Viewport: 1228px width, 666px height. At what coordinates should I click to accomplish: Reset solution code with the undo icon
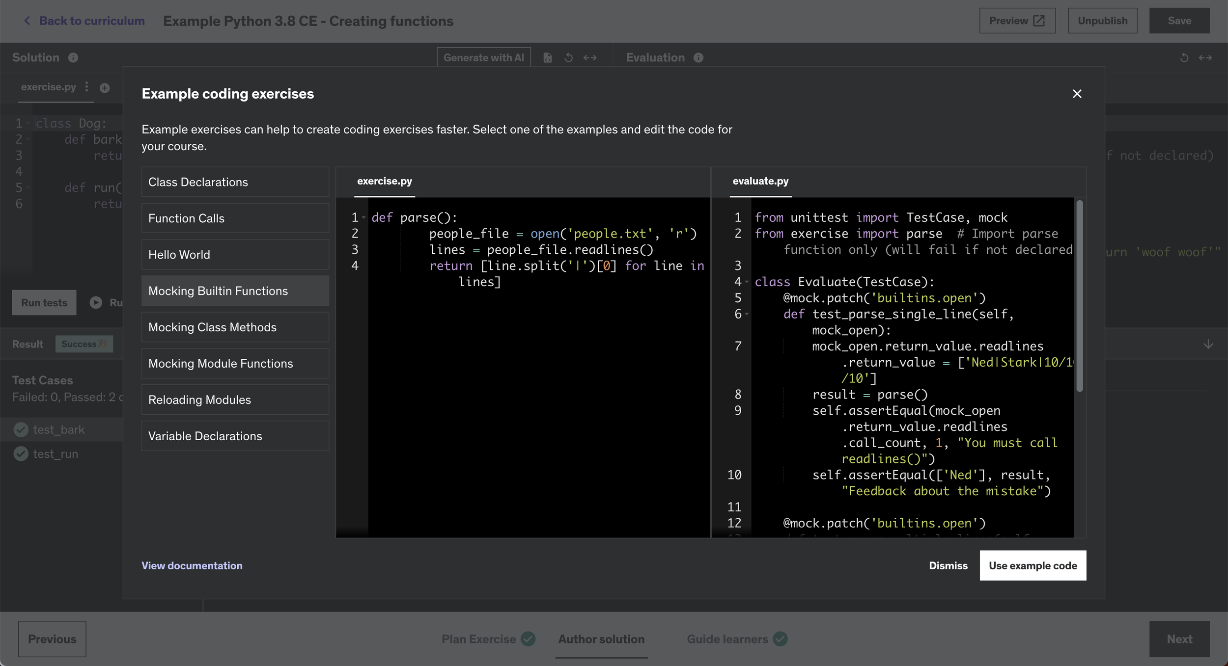pyautogui.click(x=568, y=58)
